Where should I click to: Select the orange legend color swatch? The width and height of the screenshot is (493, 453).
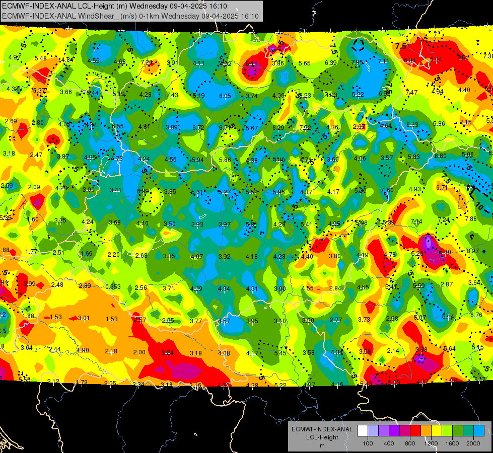coord(426,431)
